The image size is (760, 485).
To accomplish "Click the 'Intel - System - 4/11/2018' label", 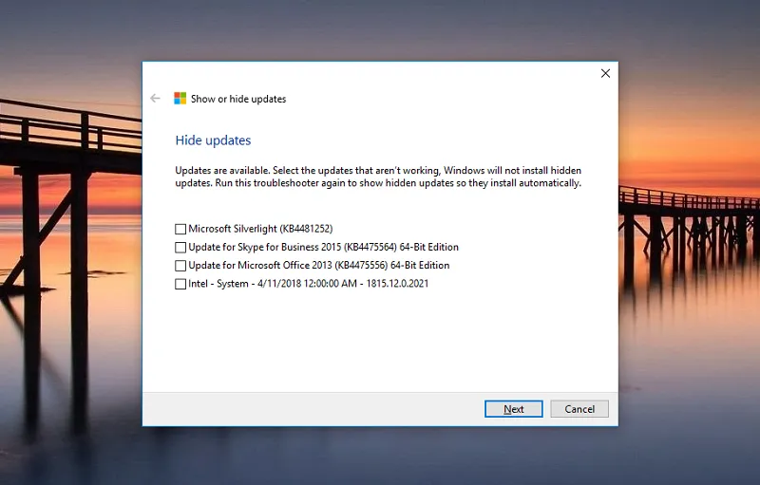I will tap(308, 284).
